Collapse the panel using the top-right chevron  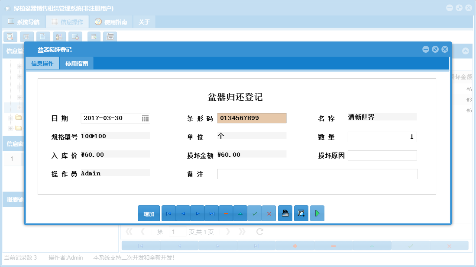(x=465, y=51)
